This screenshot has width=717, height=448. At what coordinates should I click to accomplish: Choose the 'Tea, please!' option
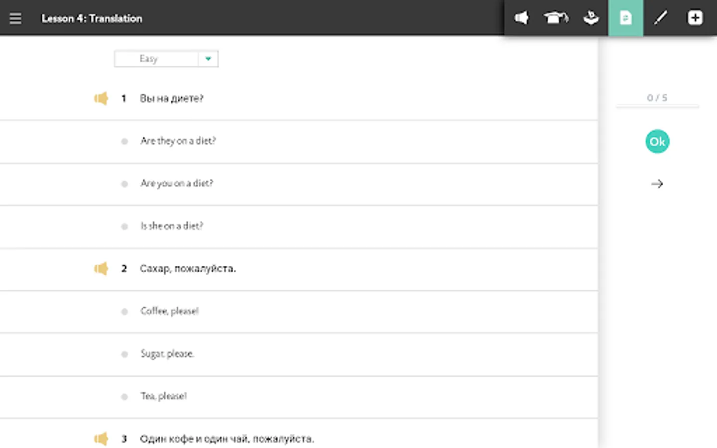click(163, 396)
